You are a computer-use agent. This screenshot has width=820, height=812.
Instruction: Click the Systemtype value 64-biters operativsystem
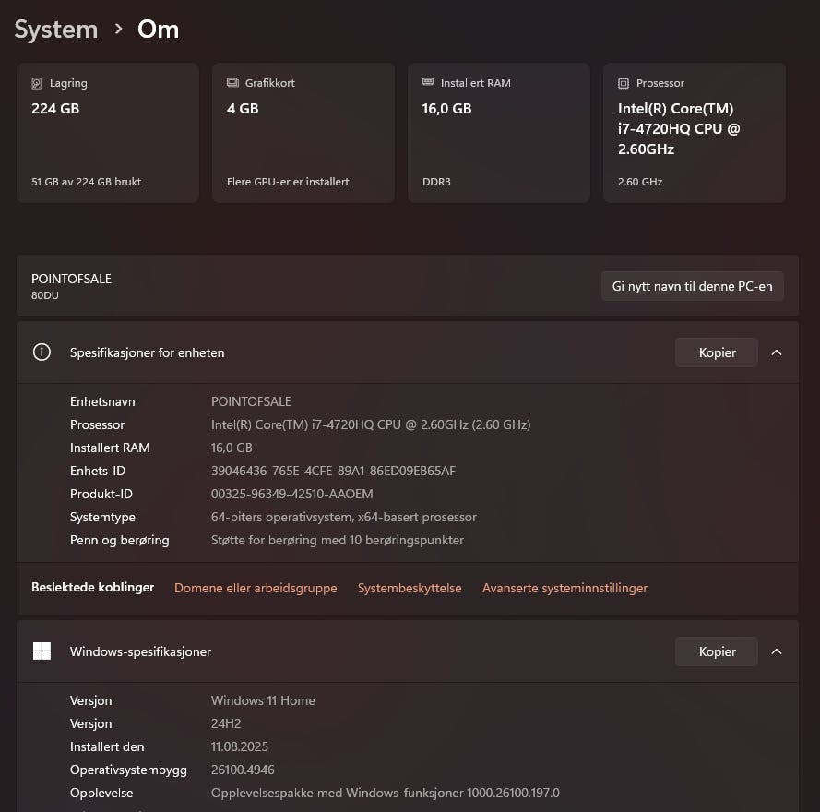[x=343, y=517]
